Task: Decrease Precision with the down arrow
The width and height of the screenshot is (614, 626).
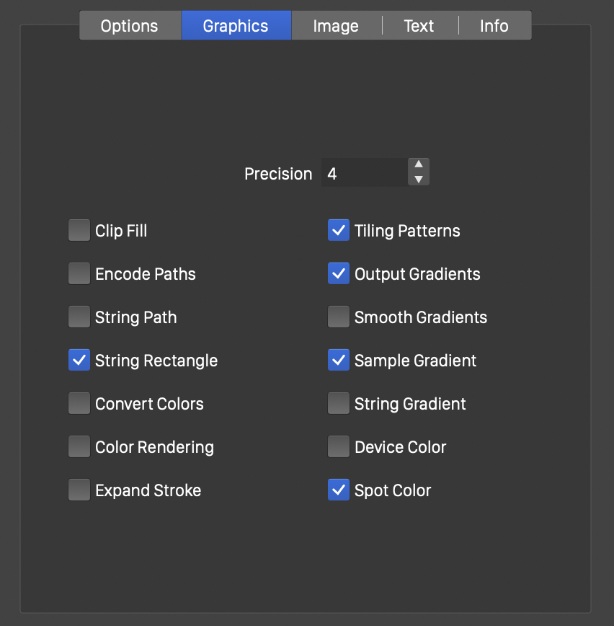Action: (x=419, y=180)
